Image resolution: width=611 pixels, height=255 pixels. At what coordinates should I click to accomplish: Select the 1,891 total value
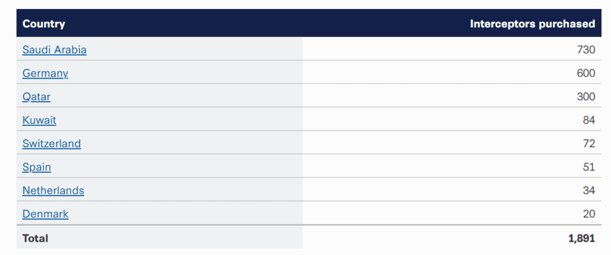(582, 238)
